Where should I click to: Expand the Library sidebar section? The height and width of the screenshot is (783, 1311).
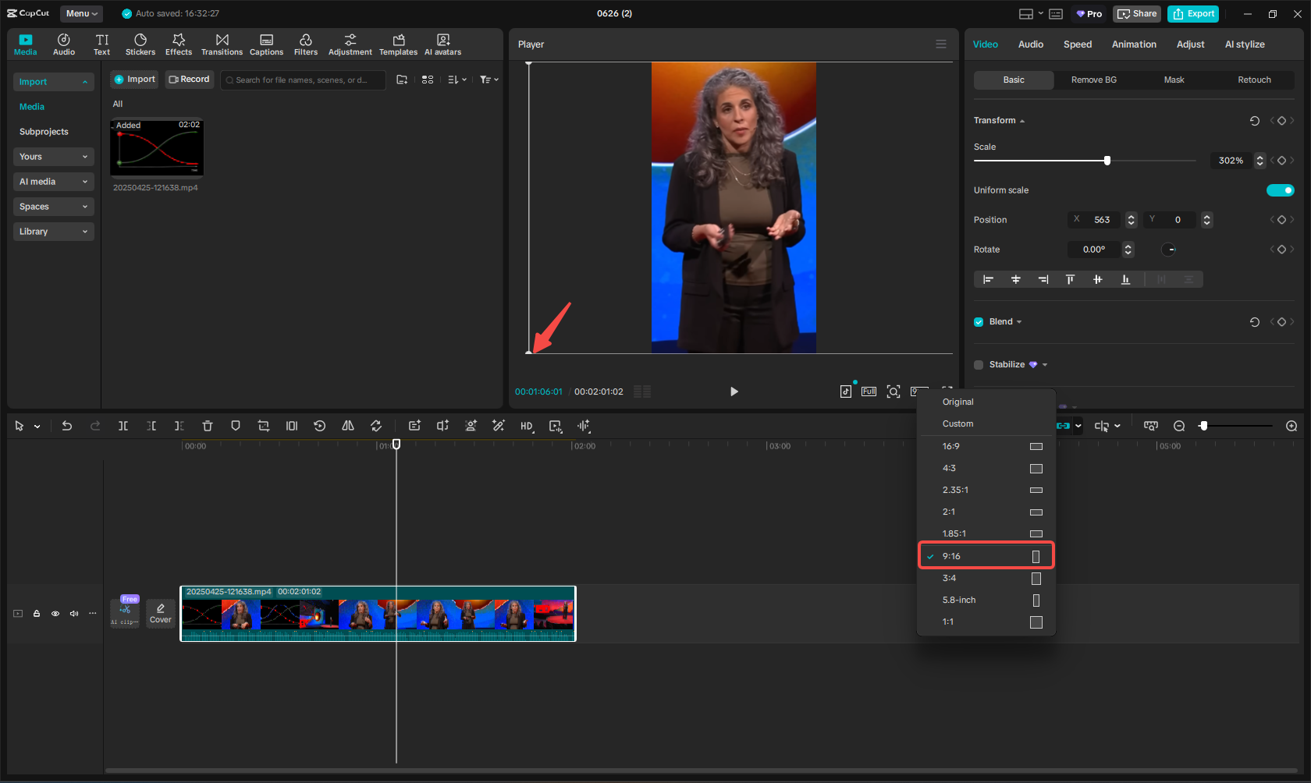coord(53,232)
